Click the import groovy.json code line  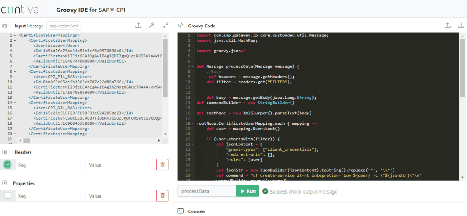click(222, 51)
